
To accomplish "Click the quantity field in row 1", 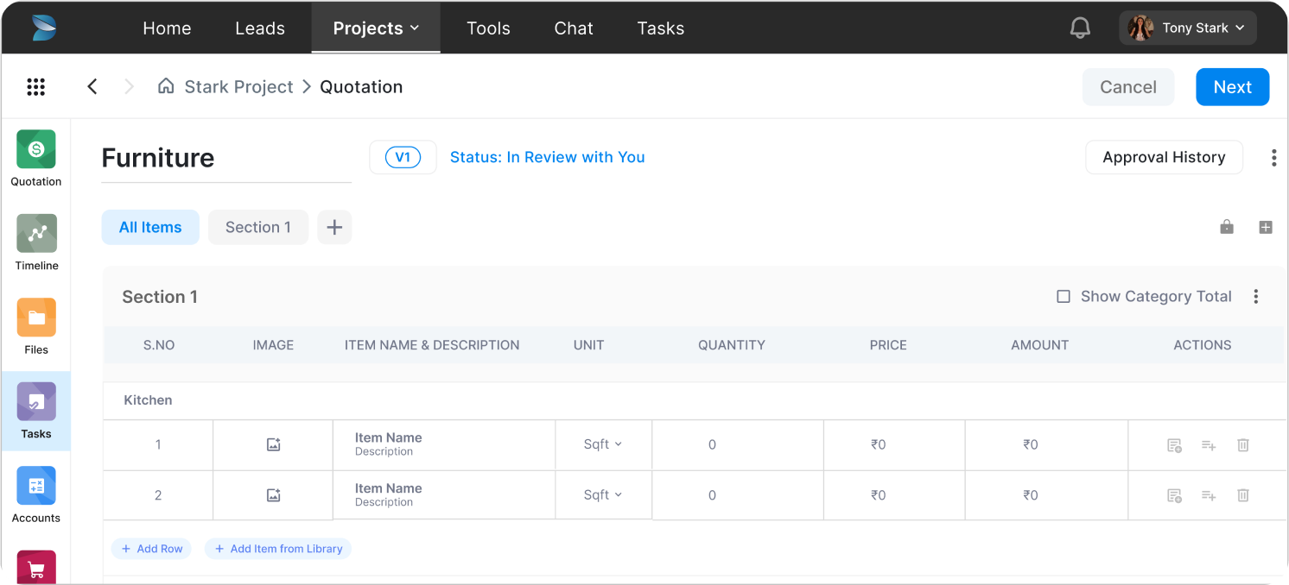I will pos(712,445).
